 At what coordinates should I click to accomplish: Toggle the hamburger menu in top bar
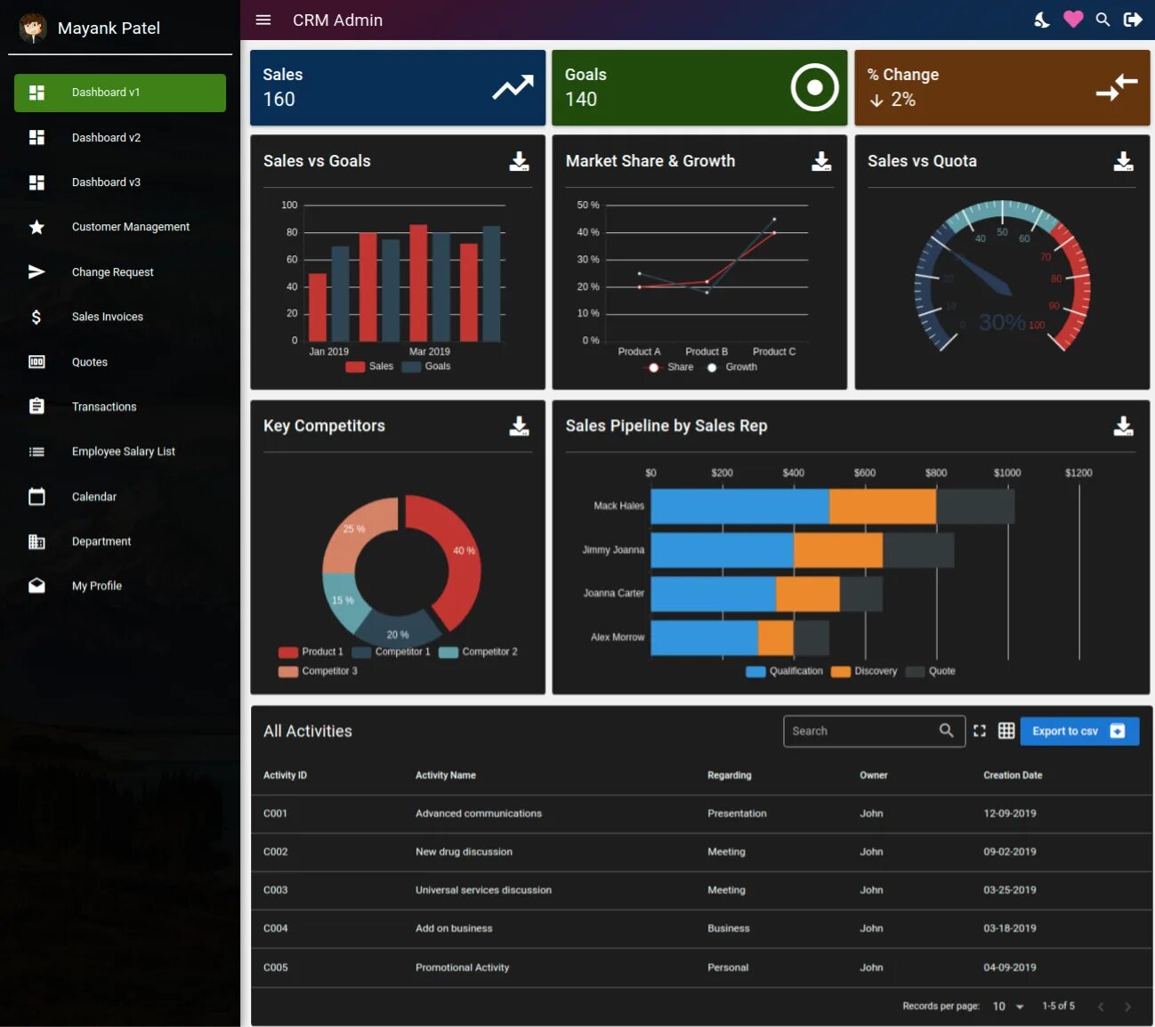tap(263, 20)
